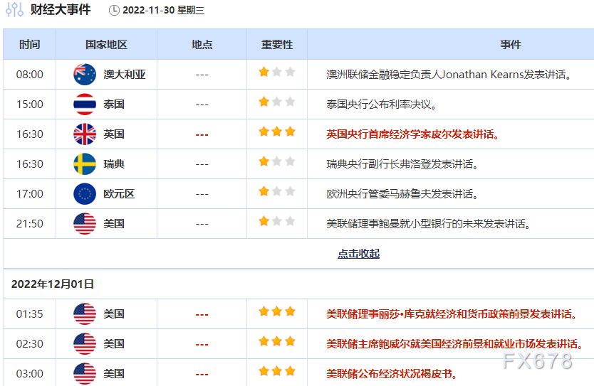The width and height of the screenshot is (594, 386).
Task: Click the US flag in 03:00 row
Action: tap(85, 373)
